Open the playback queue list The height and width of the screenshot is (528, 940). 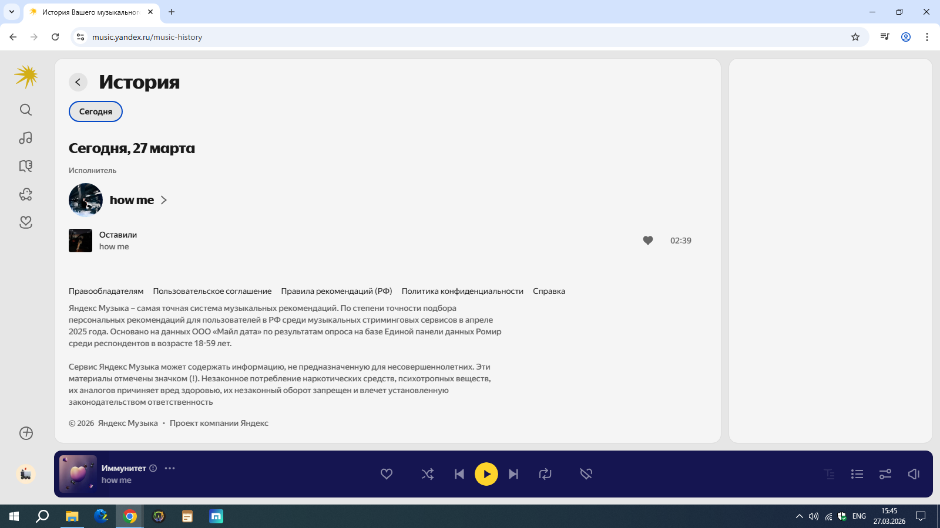857,474
